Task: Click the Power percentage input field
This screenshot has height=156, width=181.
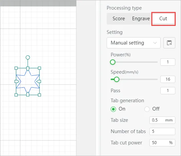Action: 168,62
